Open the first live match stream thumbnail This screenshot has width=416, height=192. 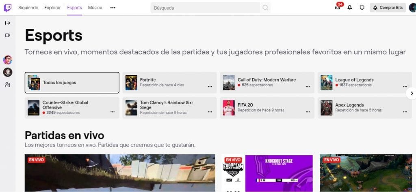120,173
